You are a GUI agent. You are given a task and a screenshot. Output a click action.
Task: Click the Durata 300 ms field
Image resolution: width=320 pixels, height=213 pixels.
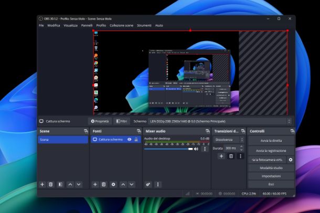(x=232, y=148)
